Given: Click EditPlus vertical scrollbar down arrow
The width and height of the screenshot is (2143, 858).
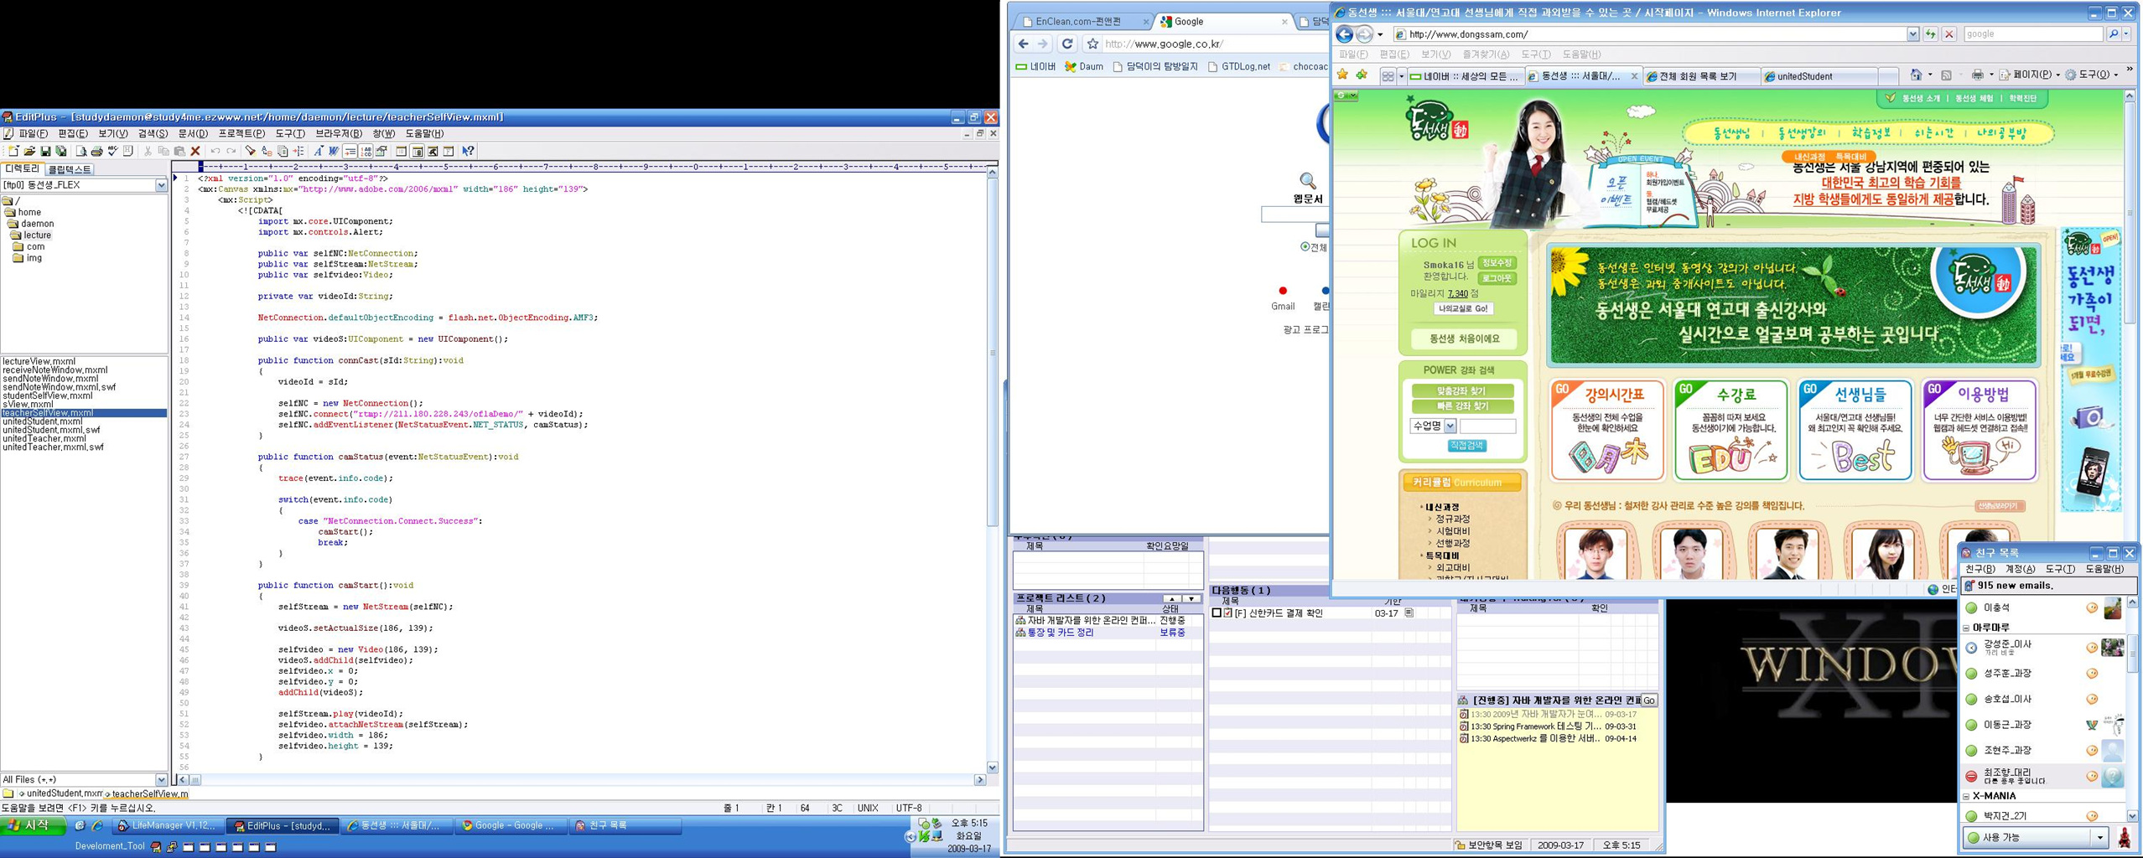Looking at the screenshot, I should pos(993,768).
